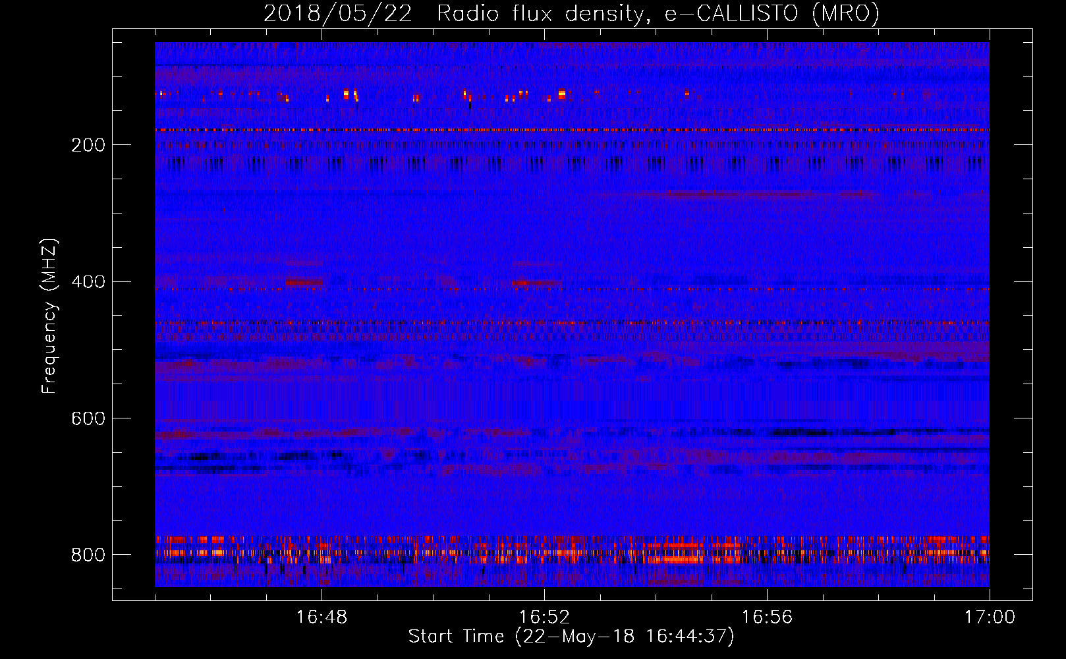Image resolution: width=1066 pixels, height=659 pixels.
Task: Click the '16:56' time tick label
Action: (x=767, y=617)
